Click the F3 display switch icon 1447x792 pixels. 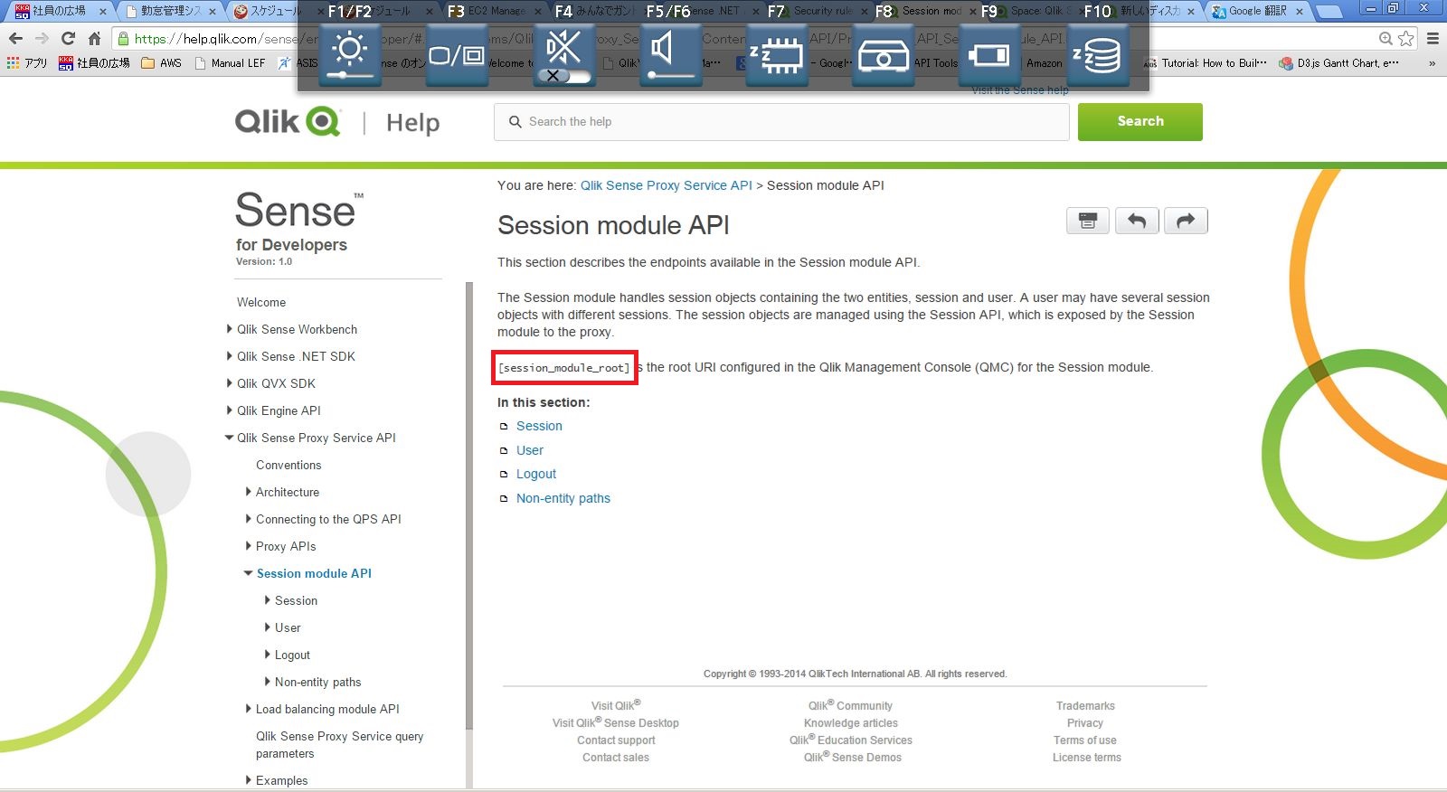pos(457,56)
